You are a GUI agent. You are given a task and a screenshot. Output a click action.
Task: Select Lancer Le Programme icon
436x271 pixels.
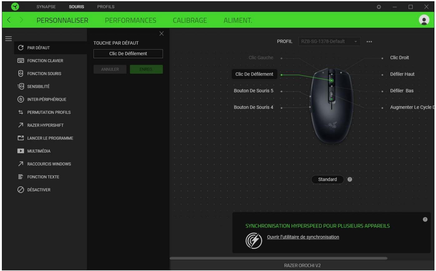click(x=21, y=138)
